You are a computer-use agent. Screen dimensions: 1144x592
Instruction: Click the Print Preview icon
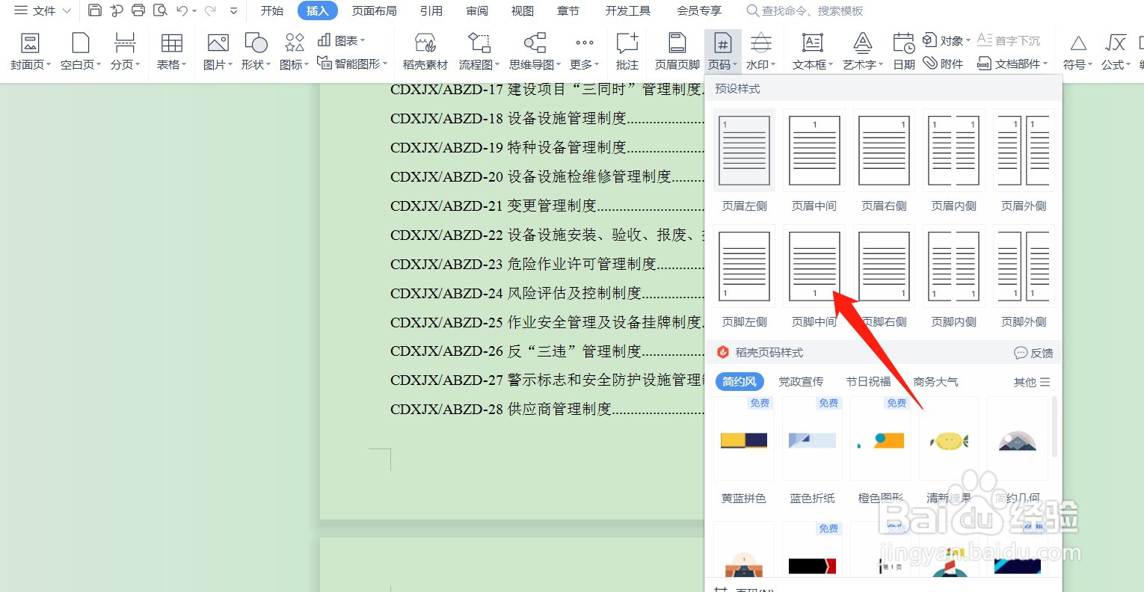coord(159,10)
